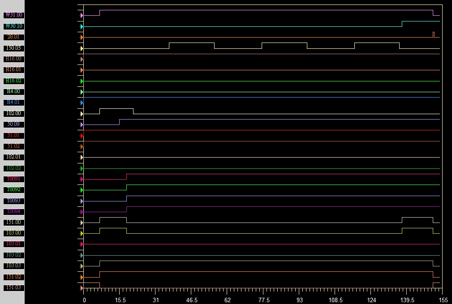The image size is (452, 304).
Task: Click the H16.01 trace arrow marker
Action: 82,70
